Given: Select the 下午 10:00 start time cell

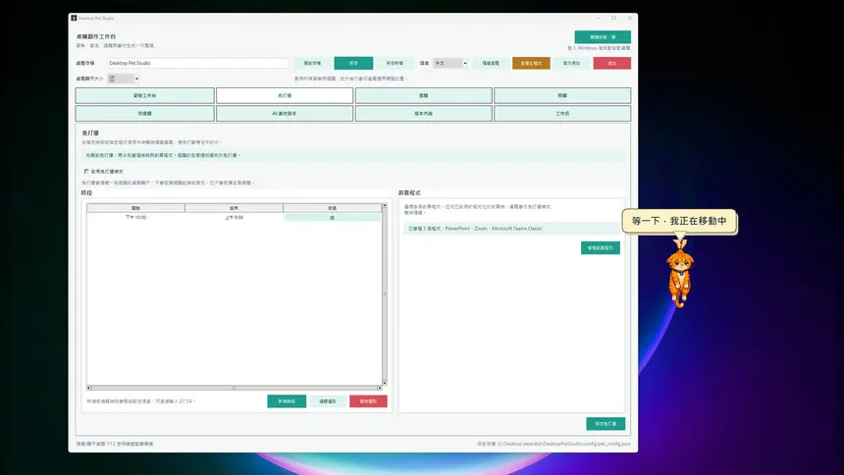Looking at the screenshot, I should tap(135, 218).
